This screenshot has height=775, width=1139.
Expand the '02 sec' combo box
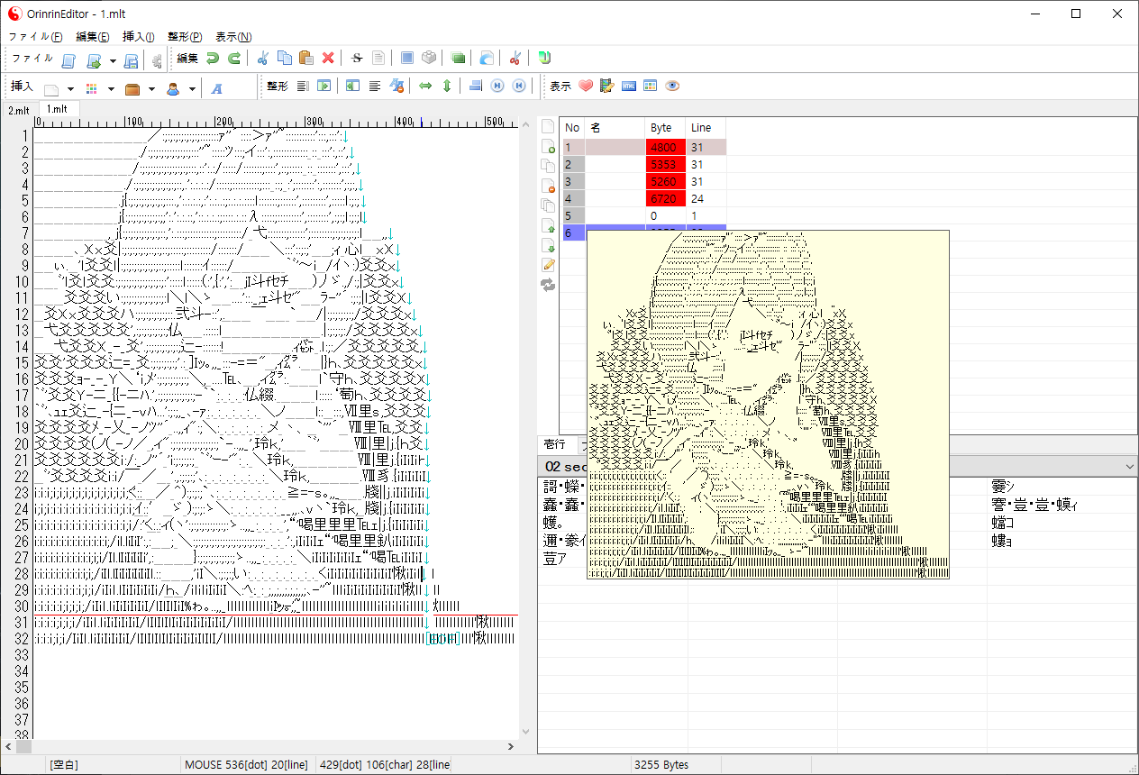point(1130,466)
